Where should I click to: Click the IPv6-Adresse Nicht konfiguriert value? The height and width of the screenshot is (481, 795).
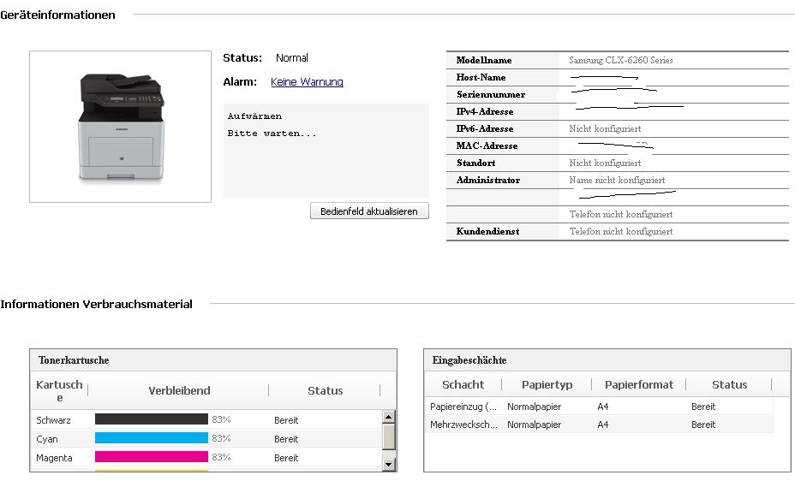point(605,128)
